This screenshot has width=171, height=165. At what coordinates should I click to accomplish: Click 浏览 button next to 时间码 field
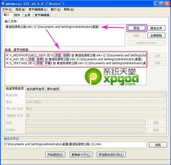156,130
